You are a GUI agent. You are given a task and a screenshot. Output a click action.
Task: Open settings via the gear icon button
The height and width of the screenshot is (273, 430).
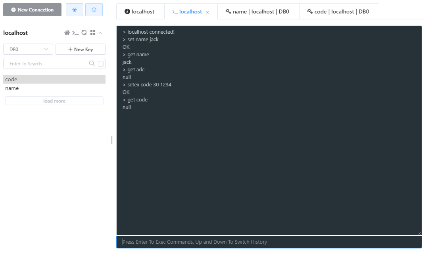click(75, 10)
